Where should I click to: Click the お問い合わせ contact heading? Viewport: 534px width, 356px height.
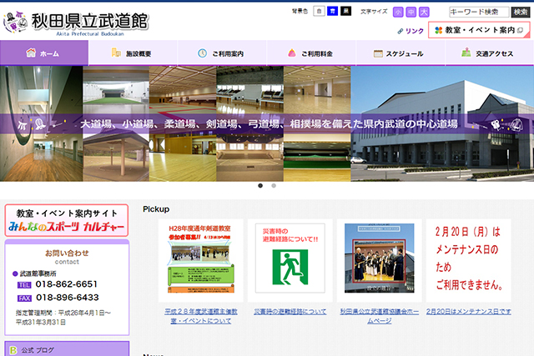[x=67, y=253]
